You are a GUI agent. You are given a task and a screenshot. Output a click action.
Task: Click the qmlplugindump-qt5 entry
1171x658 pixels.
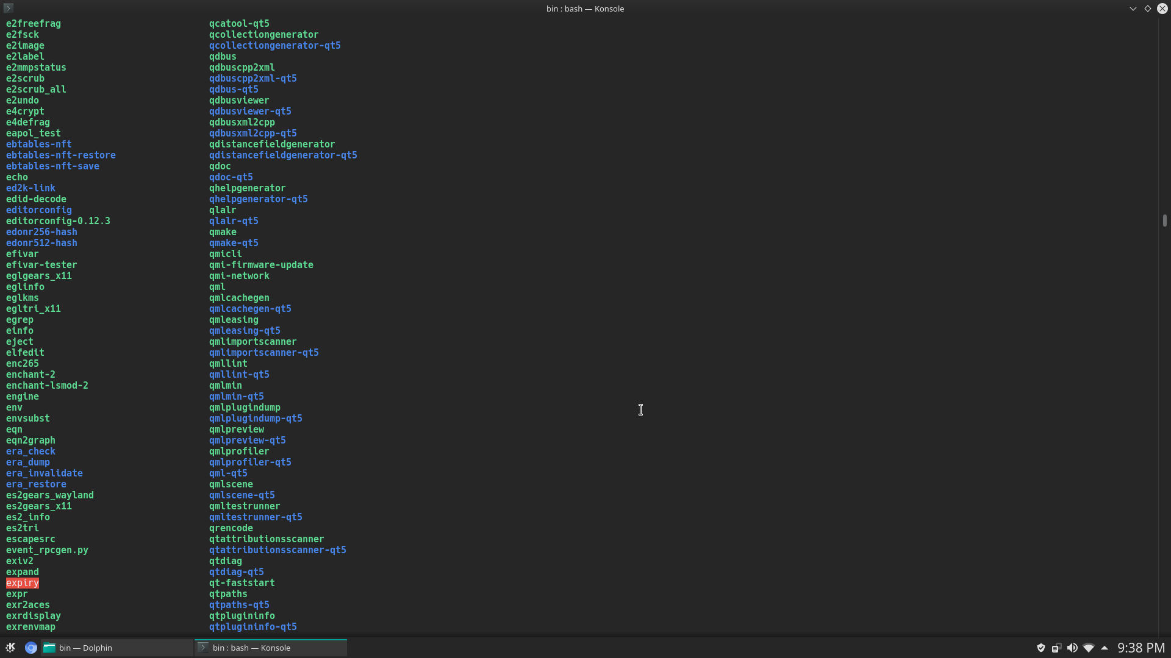(x=256, y=419)
